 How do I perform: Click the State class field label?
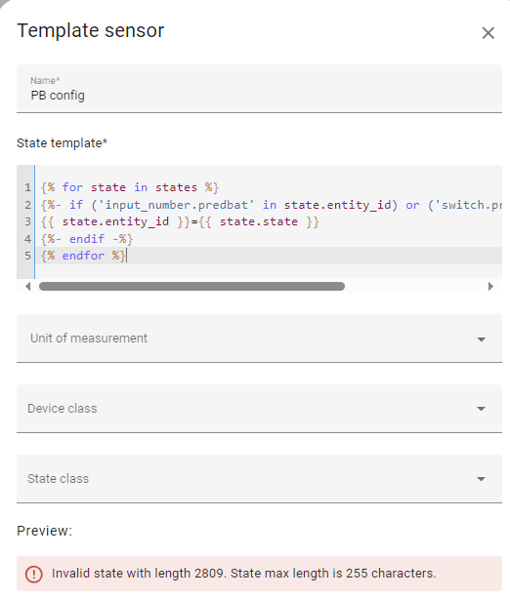tap(58, 479)
